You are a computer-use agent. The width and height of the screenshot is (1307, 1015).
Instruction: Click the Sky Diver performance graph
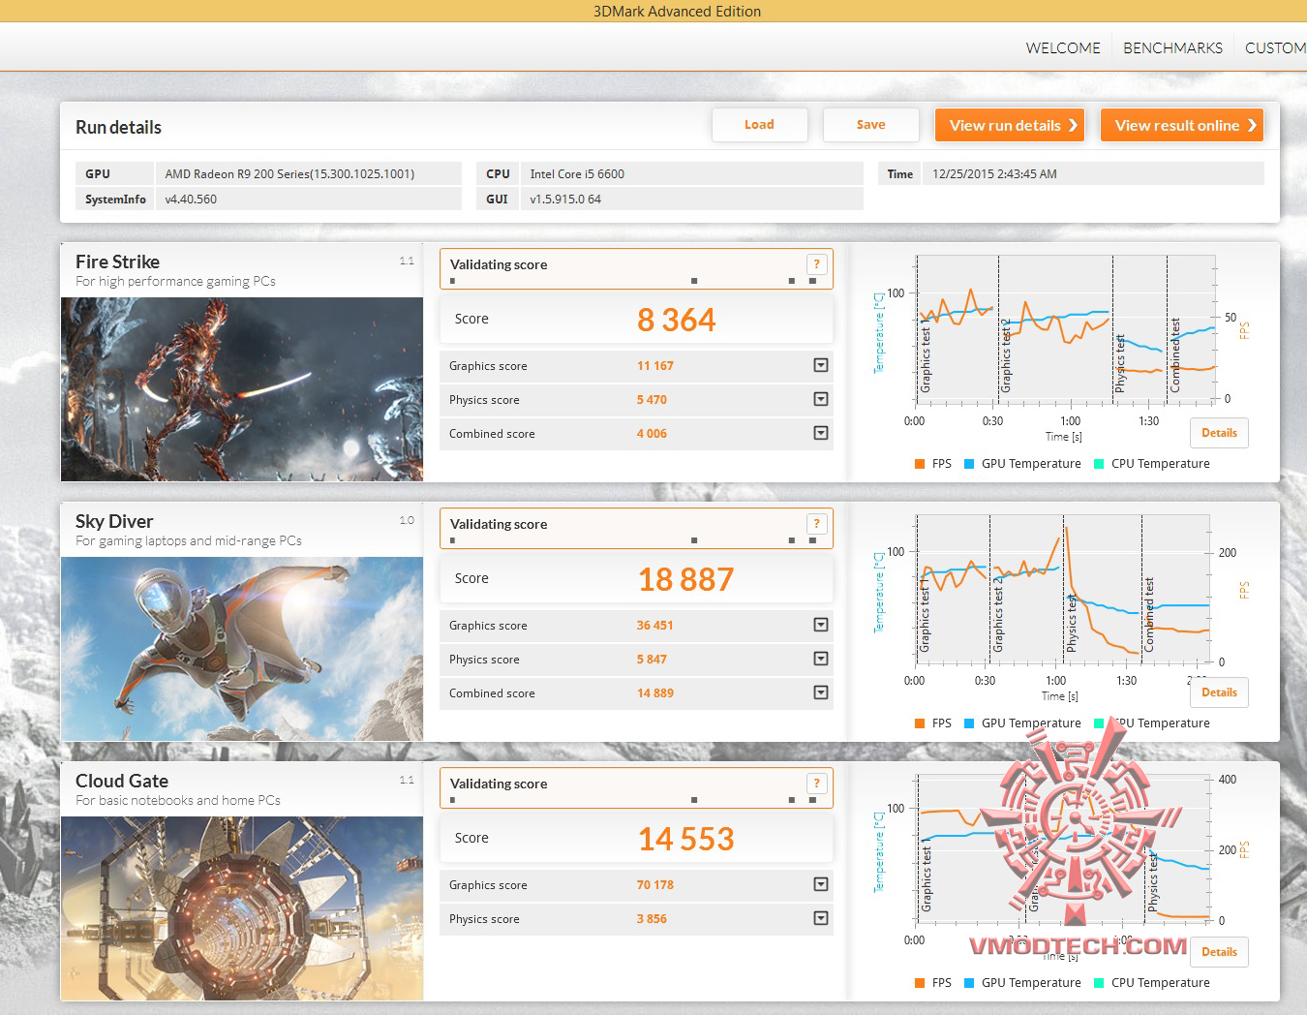pyautogui.click(x=1062, y=589)
